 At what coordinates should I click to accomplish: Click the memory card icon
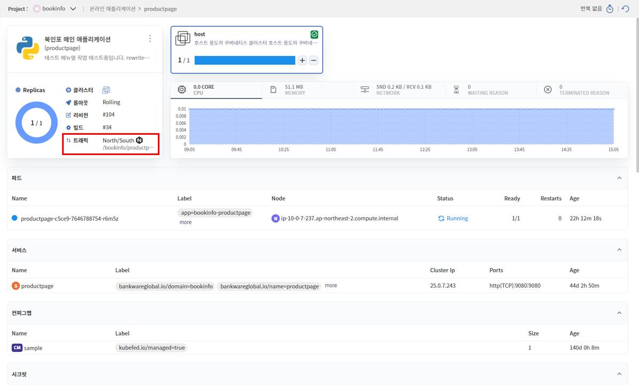click(x=273, y=89)
